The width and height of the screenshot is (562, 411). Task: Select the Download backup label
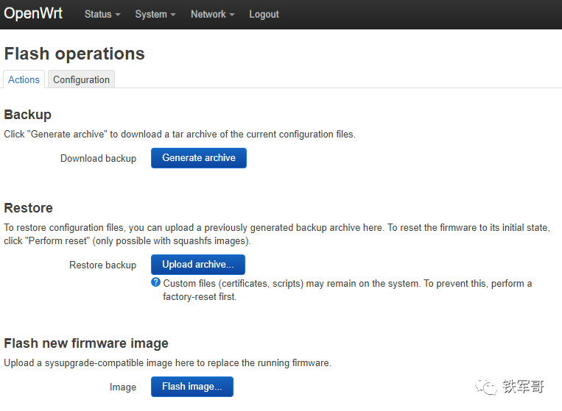click(98, 158)
